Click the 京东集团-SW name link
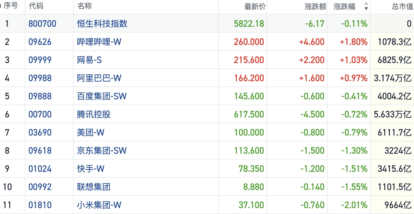 [102, 151]
